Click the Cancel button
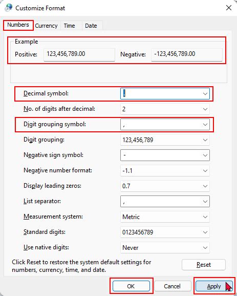Image resolution: width=237 pixels, height=296 pixels. pyautogui.click(x=173, y=286)
